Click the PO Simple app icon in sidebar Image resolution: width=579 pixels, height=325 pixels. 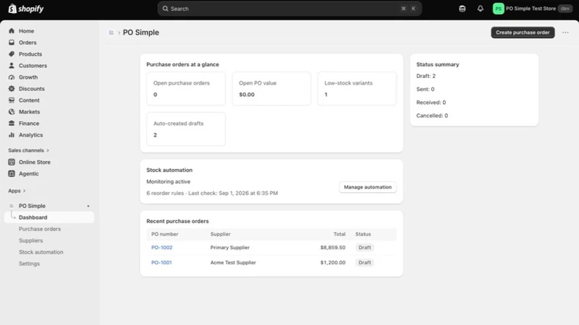click(x=12, y=206)
